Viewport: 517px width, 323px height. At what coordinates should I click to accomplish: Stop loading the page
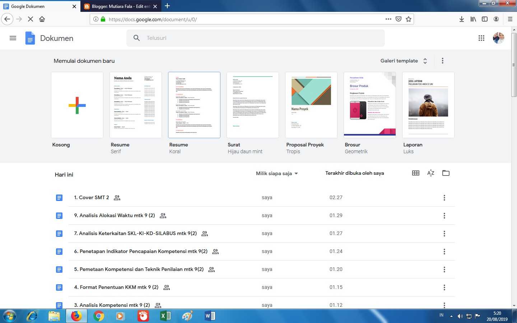click(x=31, y=19)
